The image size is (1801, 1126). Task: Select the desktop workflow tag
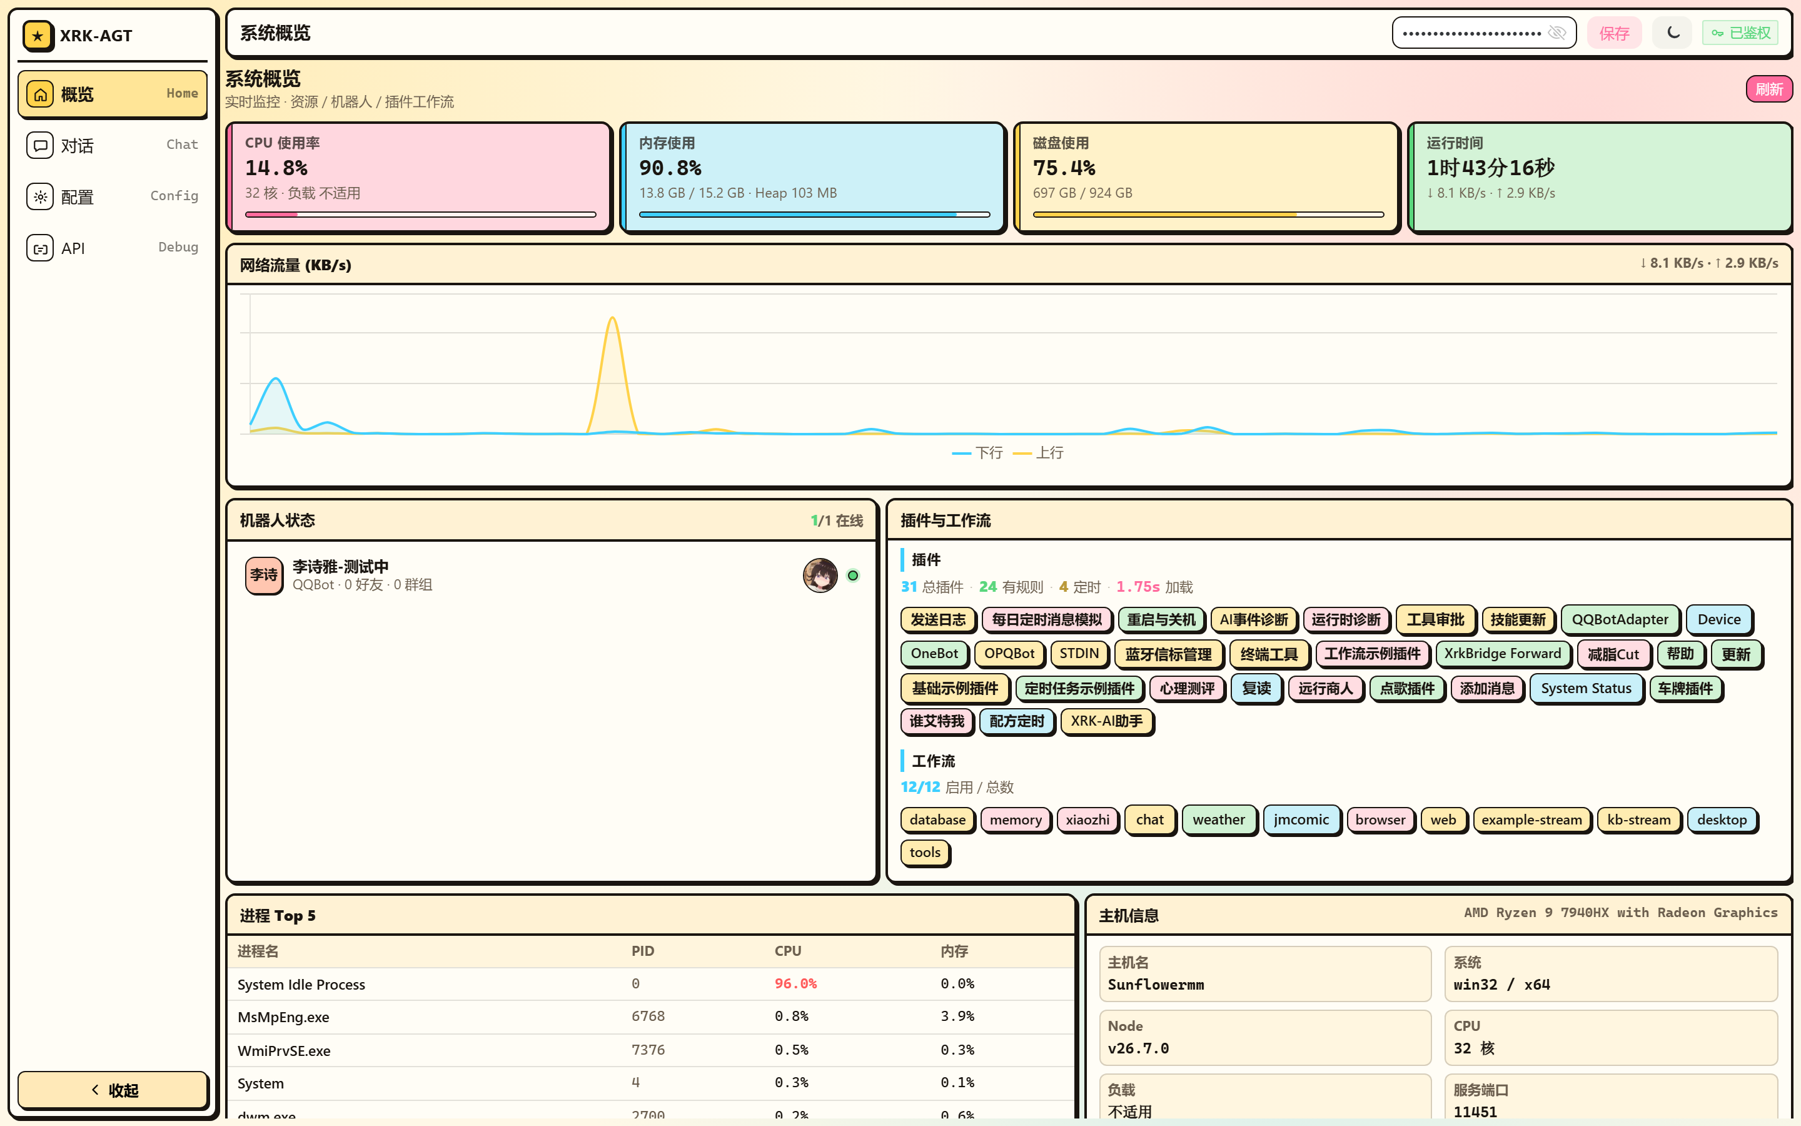(x=1722, y=819)
